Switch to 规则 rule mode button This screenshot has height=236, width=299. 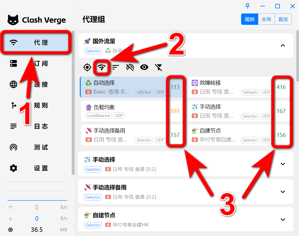(x=250, y=19)
